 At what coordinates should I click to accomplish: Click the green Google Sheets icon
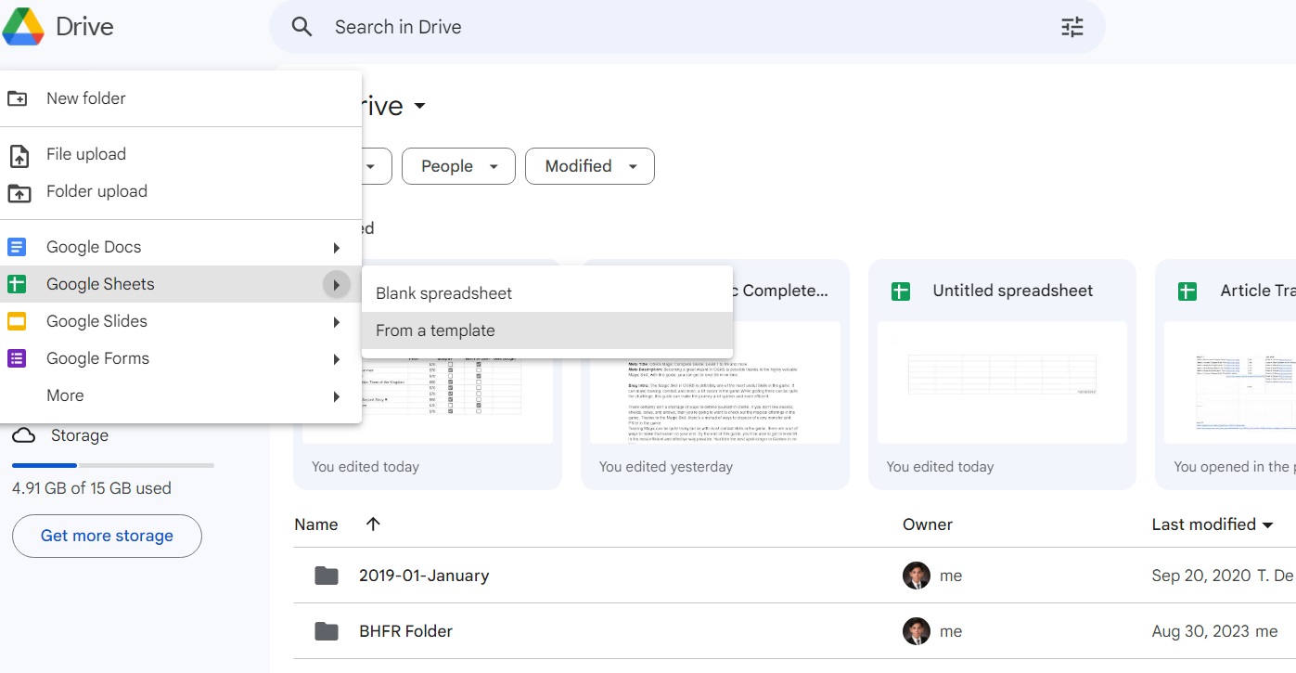pyautogui.click(x=17, y=284)
